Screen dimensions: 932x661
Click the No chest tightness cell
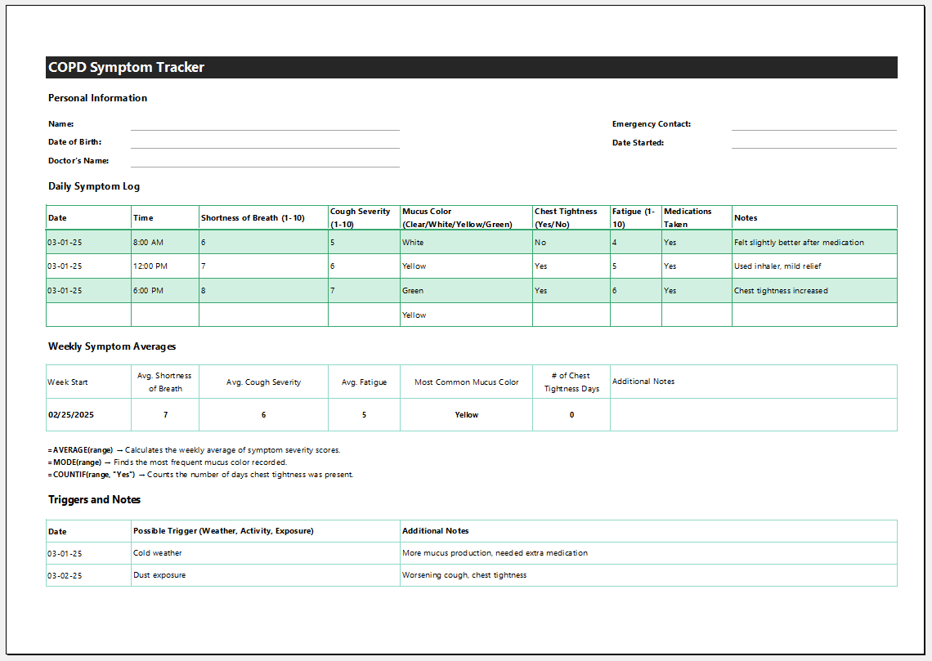pyautogui.click(x=571, y=243)
